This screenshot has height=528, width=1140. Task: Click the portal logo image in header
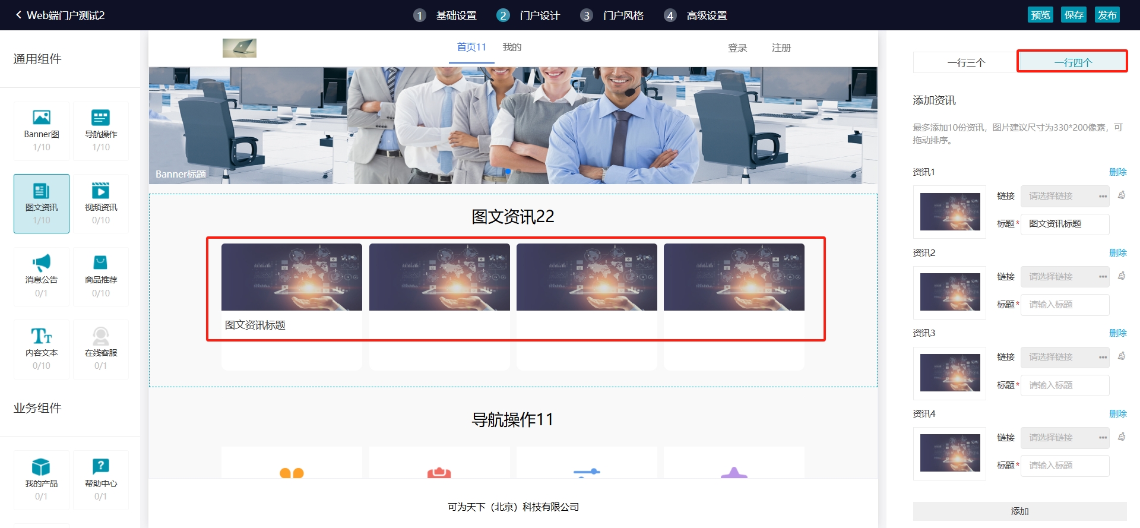click(x=239, y=48)
